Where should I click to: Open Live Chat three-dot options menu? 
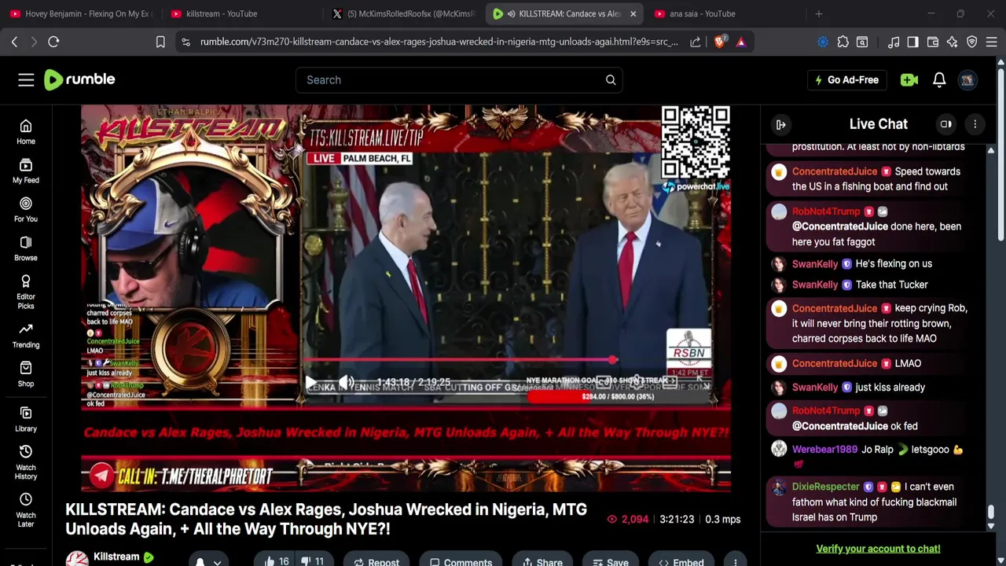coord(975,124)
